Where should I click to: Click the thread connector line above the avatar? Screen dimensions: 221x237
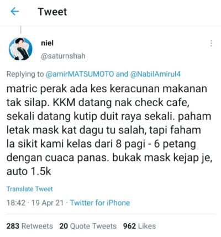[20, 30]
